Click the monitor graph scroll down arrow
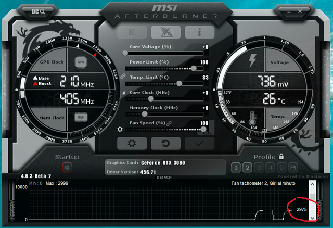The height and width of the screenshot is (228, 333). [x=312, y=218]
